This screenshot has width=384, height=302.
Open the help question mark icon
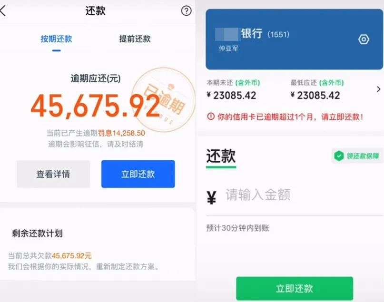coord(186,11)
